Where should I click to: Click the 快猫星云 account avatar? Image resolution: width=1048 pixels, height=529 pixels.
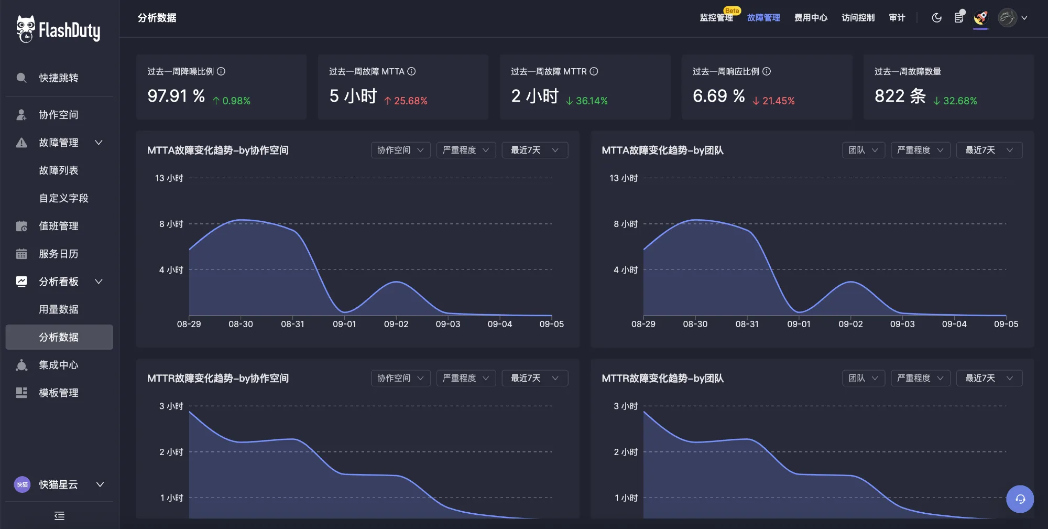(x=22, y=484)
